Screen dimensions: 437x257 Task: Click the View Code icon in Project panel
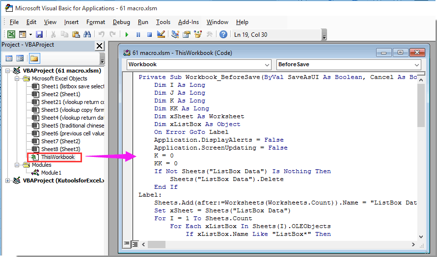9,58
